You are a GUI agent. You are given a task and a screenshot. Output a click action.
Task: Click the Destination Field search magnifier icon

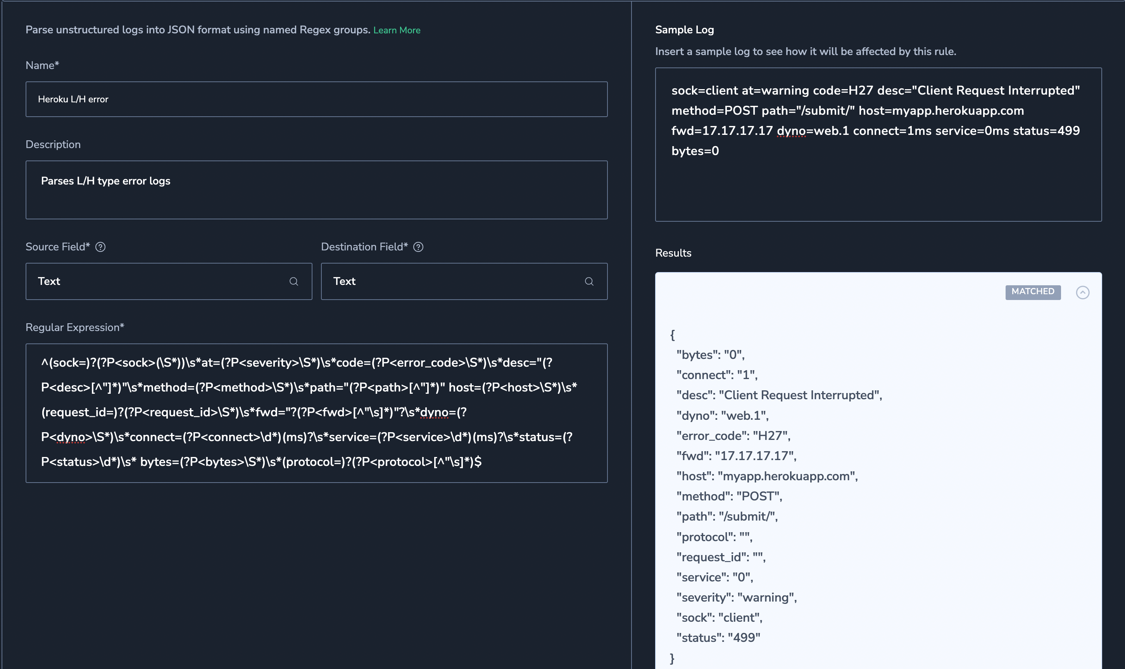589,281
